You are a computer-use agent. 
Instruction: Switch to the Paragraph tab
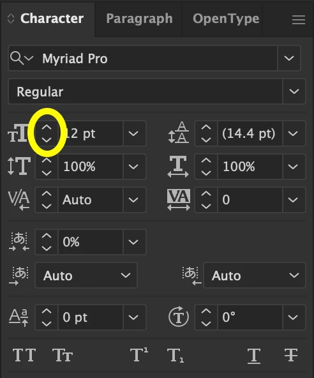[139, 19]
